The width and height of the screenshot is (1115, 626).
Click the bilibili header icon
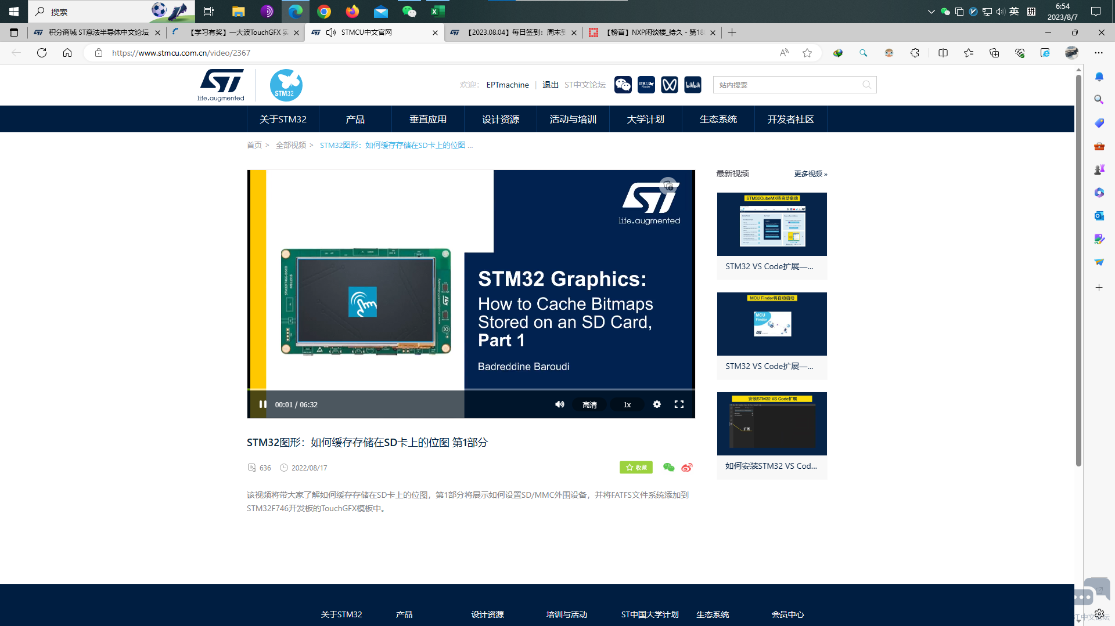(693, 85)
